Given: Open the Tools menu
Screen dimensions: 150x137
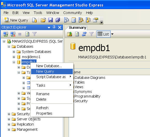Looking at the screenshot, I should pos(38,13).
